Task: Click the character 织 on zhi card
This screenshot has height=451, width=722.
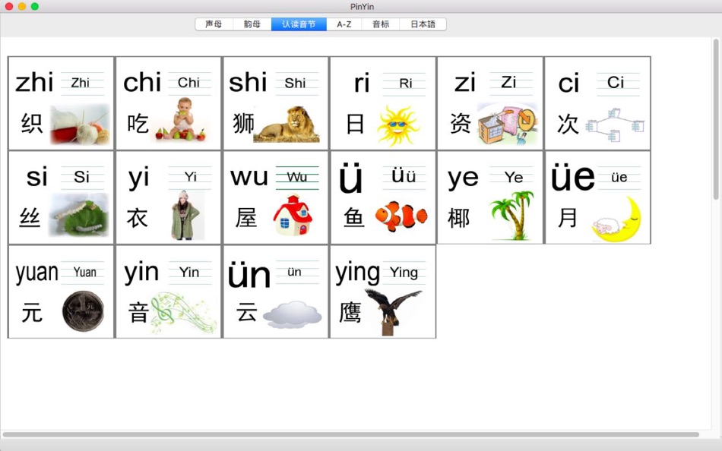Action: pyautogui.click(x=32, y=123)
